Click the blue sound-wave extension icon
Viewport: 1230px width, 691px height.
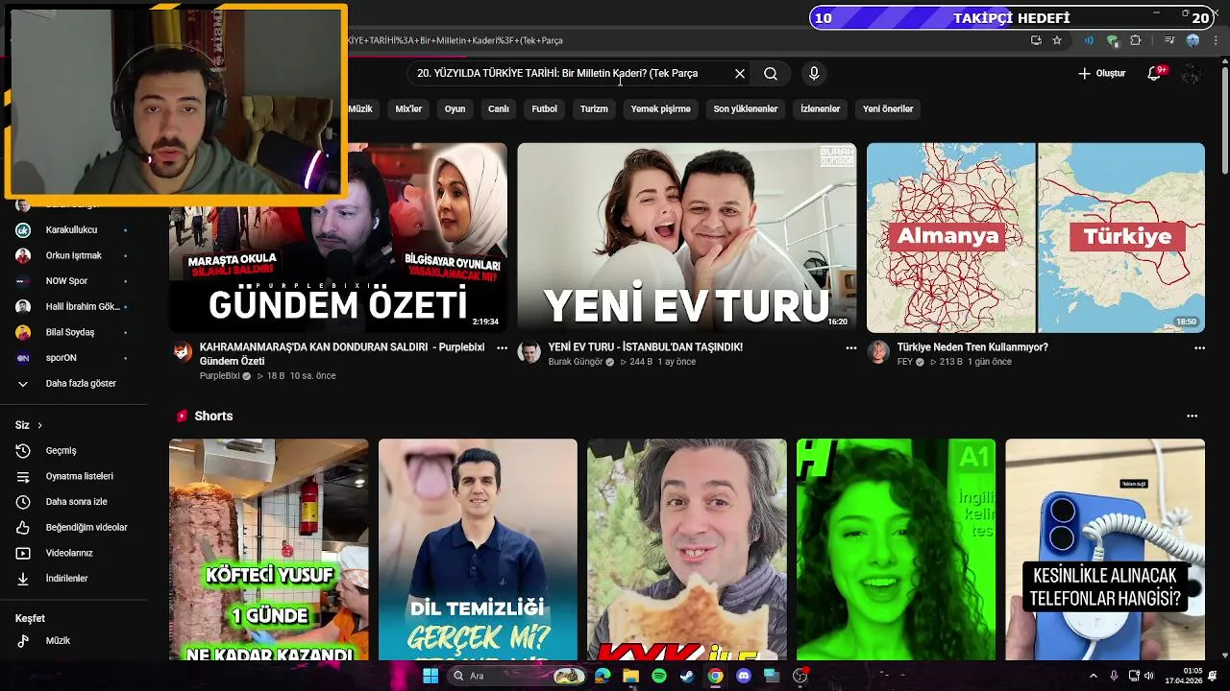pyautogui.click(x=1089, y=40)
